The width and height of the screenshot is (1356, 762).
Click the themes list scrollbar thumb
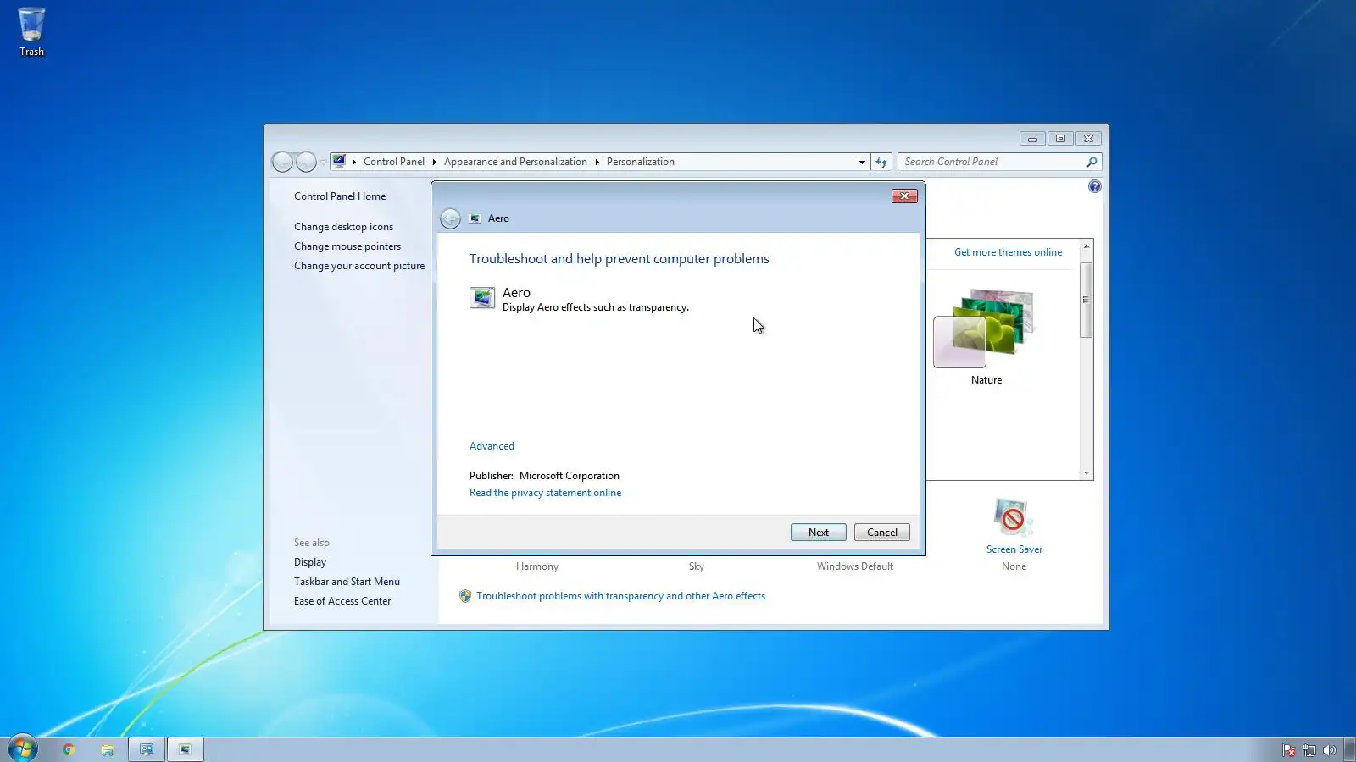click(1086, 300)
